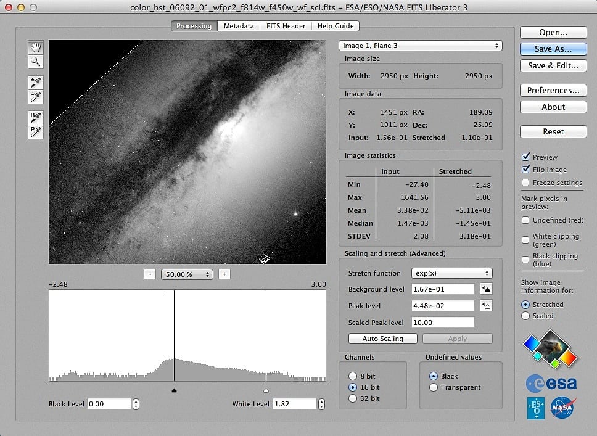Pick the white level eyedropper tool
597x436 pixels.
click(x=36, y=96)
